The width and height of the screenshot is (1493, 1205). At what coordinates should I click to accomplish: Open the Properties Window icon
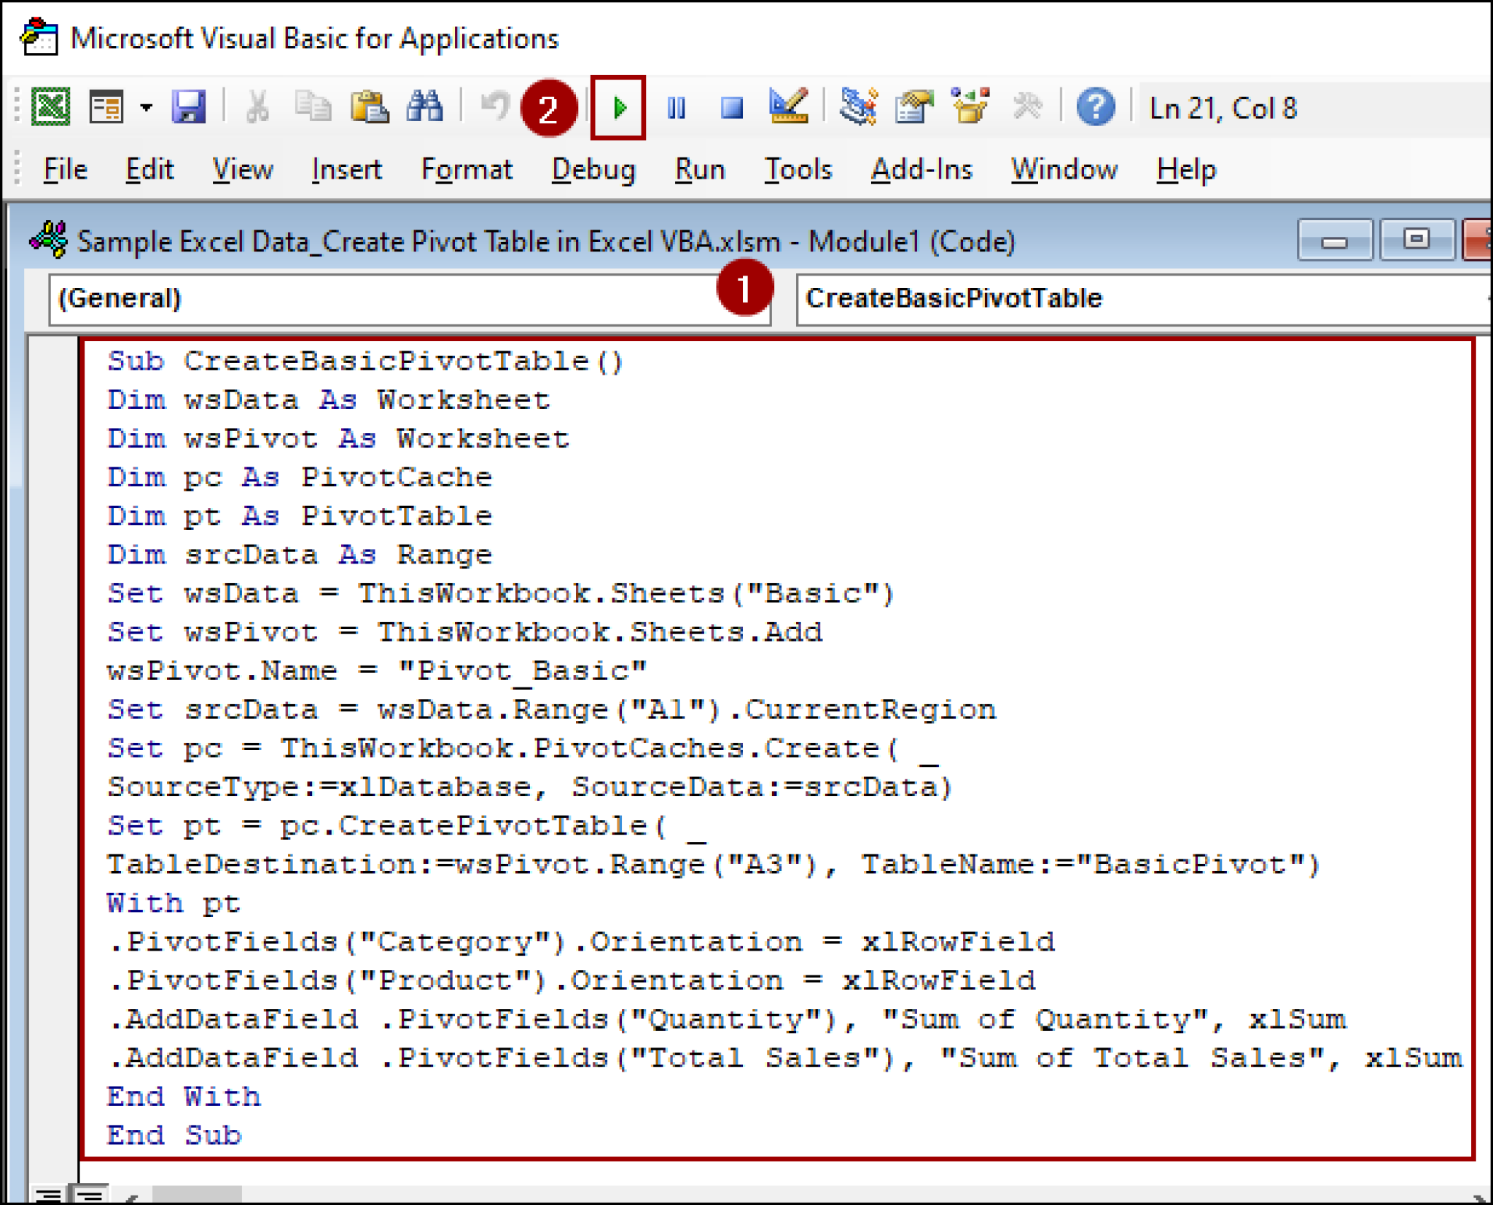coord(911,107)
